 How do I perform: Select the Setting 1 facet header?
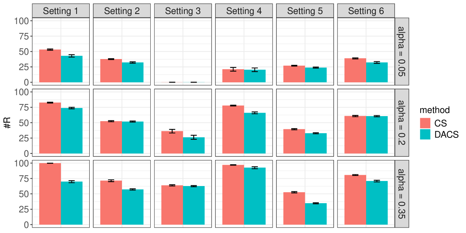[61, 11]
